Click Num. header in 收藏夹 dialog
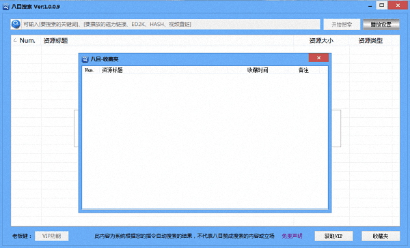The image size is (410, 248). [90, 70]
